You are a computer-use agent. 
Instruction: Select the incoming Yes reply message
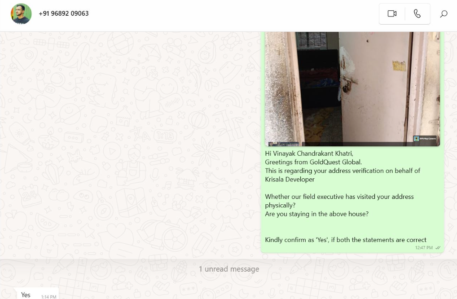pyautogui.click(x=37, y=294)
